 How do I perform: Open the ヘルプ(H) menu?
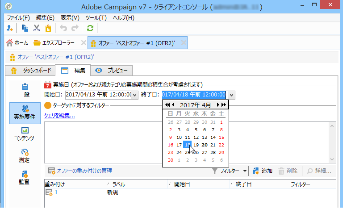click(123, 18)
